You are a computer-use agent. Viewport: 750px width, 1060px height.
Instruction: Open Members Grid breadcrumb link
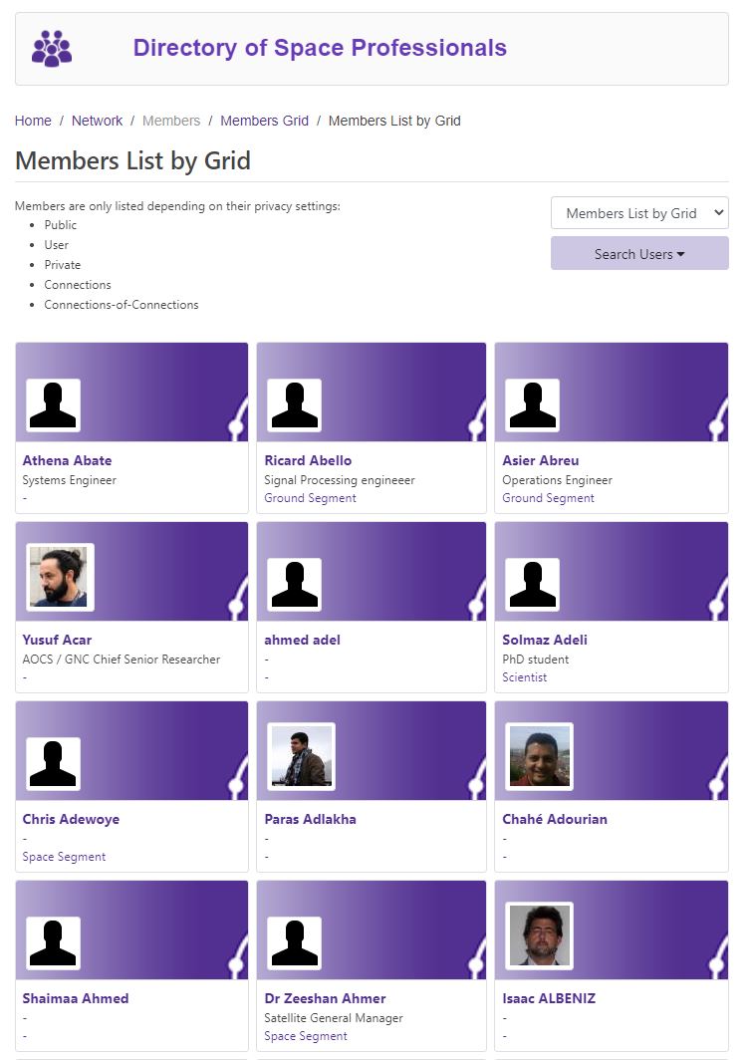(x=264, y=121)
